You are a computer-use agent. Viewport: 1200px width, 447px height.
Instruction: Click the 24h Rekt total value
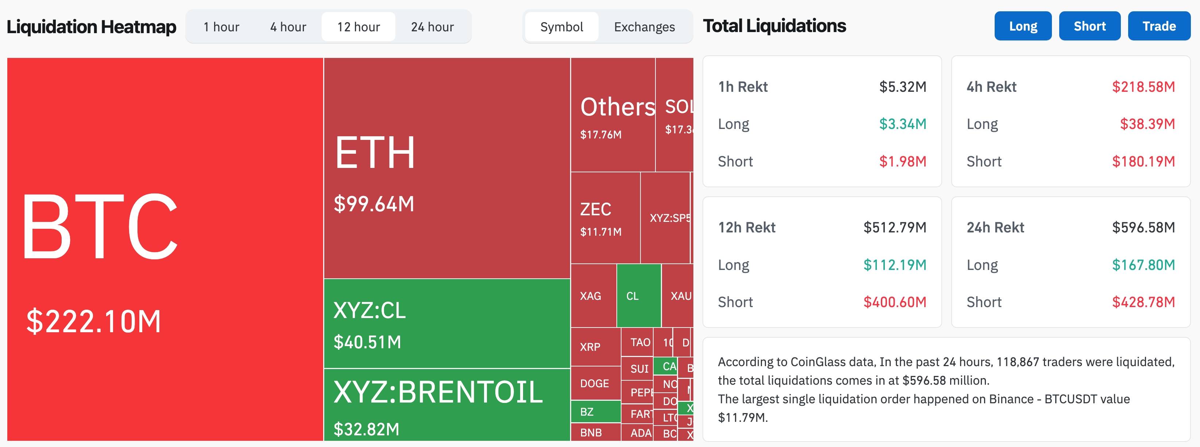(1143, 227)
